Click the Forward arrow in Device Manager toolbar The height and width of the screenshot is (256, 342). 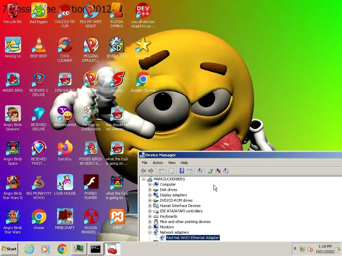[151, 171]
